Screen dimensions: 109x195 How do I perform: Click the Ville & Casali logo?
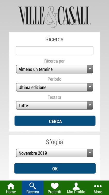pos(54,17)
